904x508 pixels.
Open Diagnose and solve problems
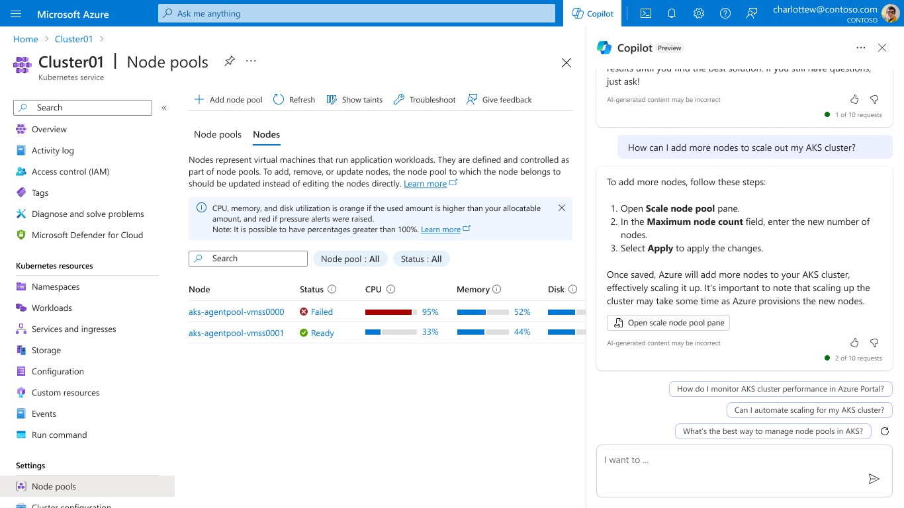(x=87, y=214)
